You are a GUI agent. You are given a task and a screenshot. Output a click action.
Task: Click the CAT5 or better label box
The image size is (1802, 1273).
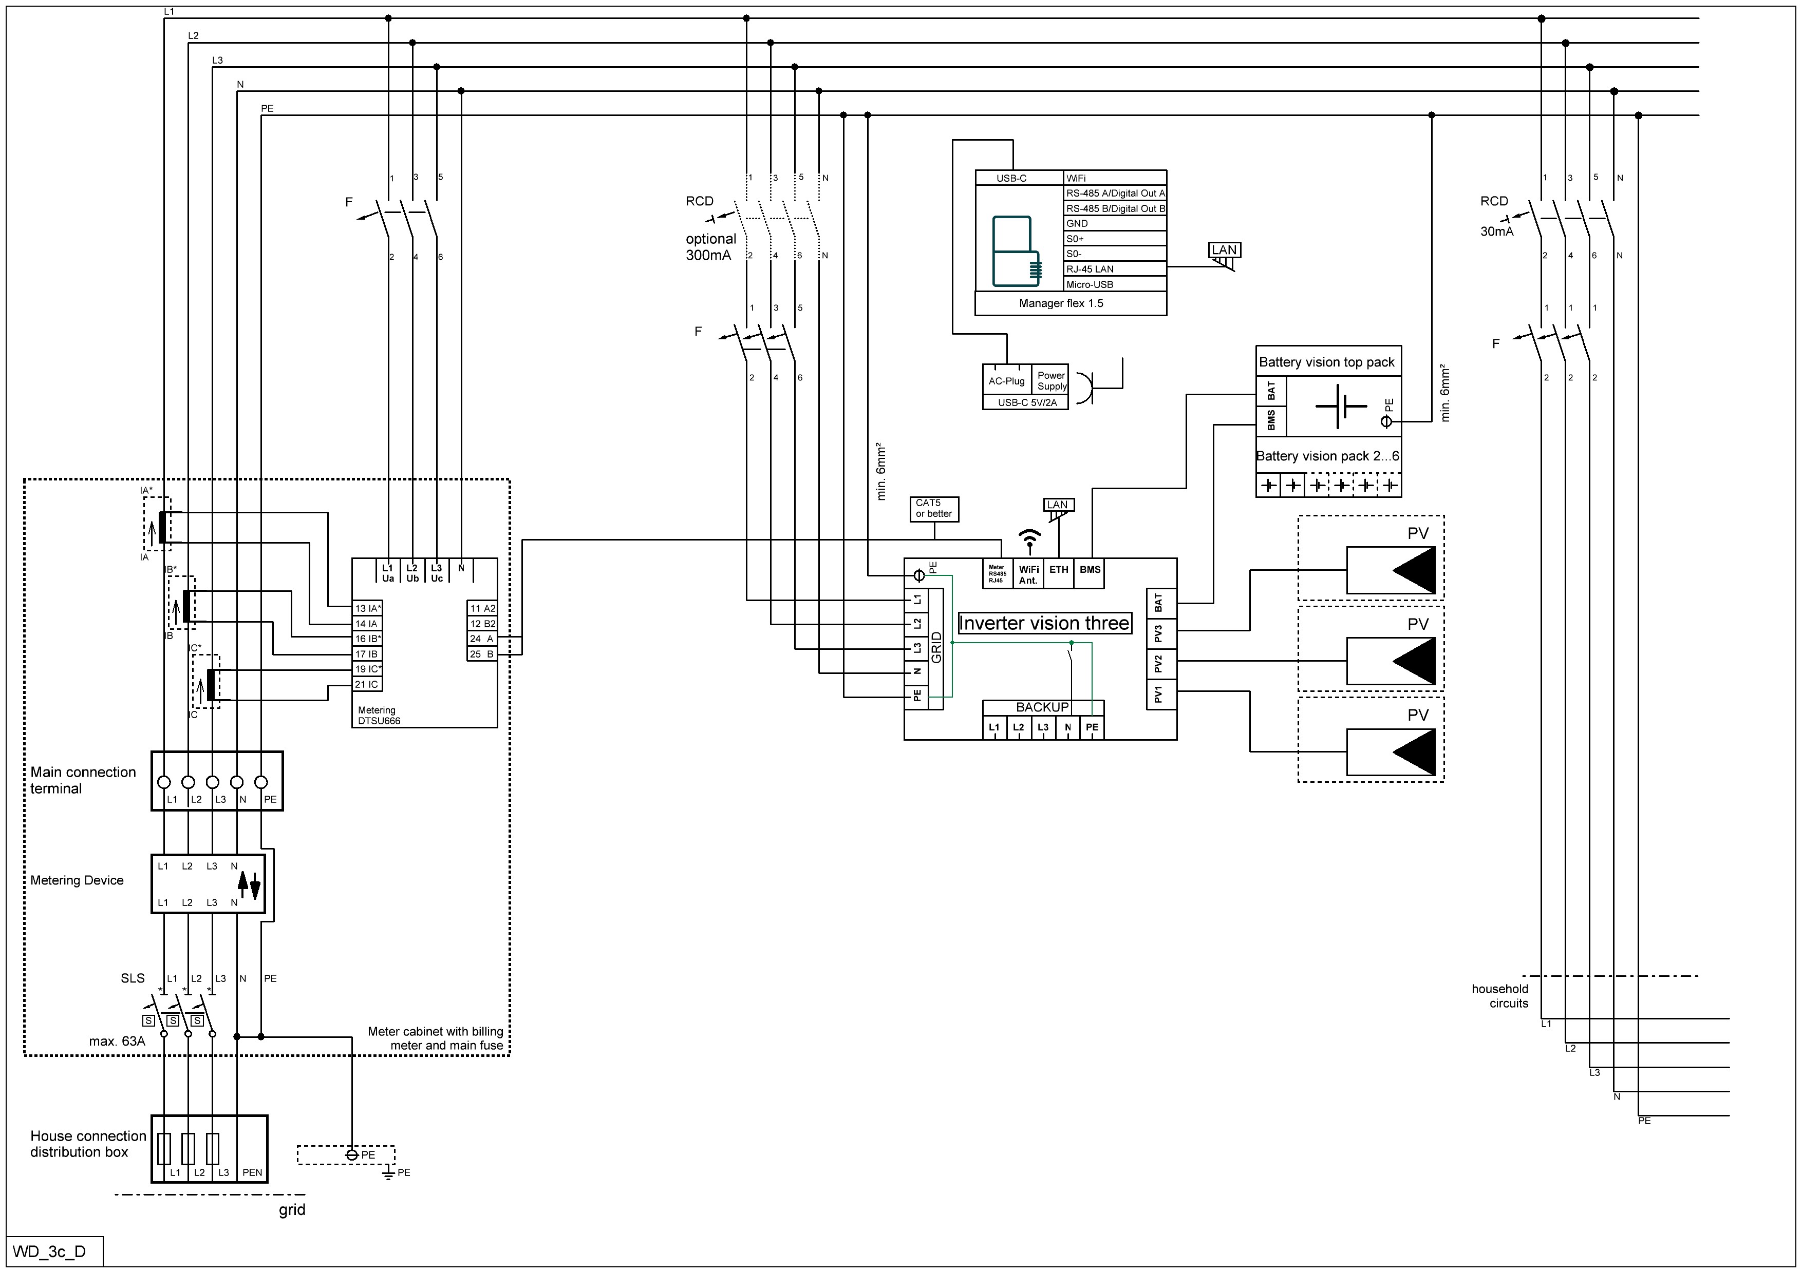click(x=934, y=509)
